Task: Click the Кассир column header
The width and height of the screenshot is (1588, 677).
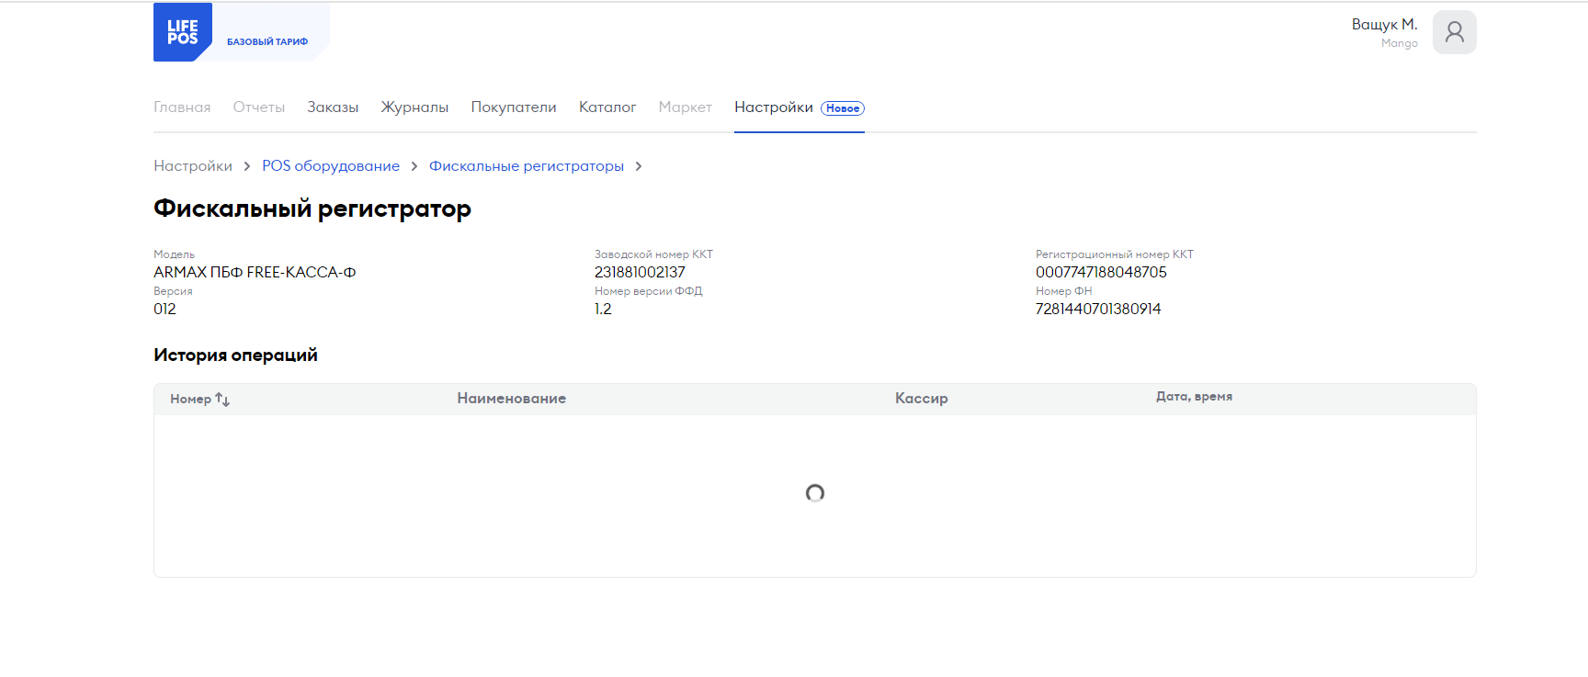Action: 922,399
